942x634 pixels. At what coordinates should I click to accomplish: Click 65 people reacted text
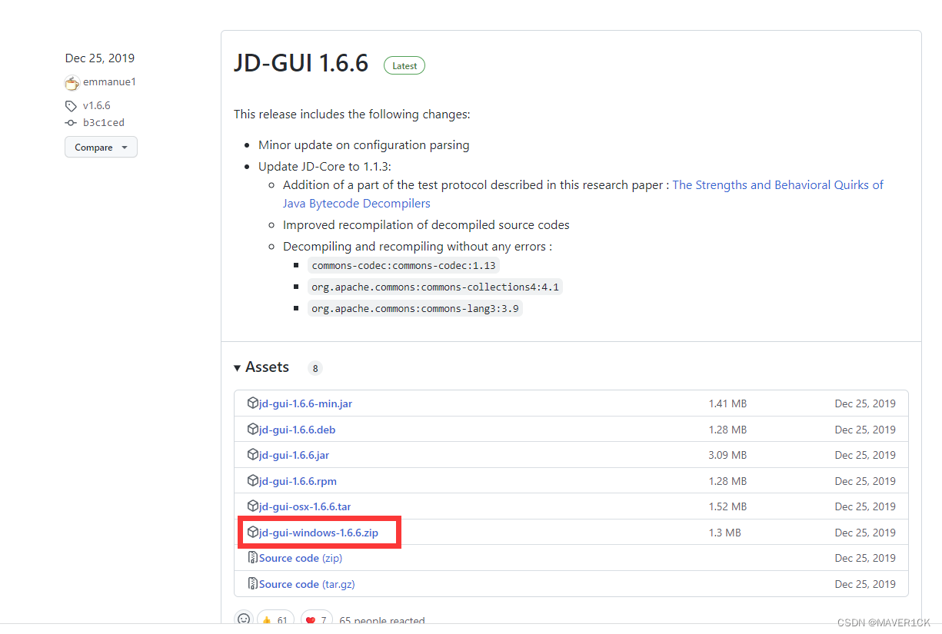click(x=382, y=621)
